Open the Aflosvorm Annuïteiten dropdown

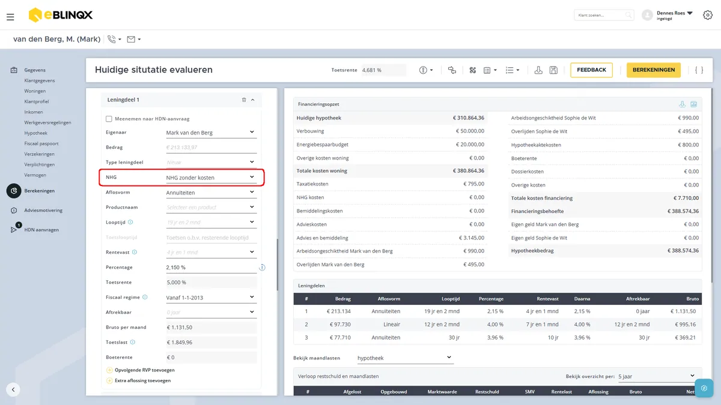(211, 193)
